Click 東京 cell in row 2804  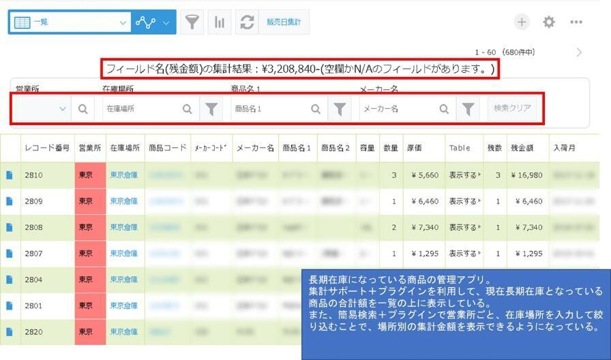pos(90,280)
